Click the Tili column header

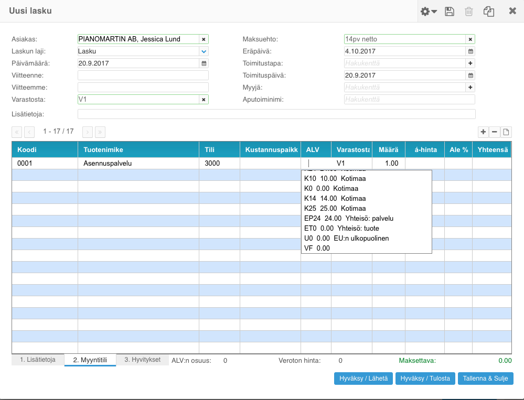pyautogui.click(x=220, y=149)
